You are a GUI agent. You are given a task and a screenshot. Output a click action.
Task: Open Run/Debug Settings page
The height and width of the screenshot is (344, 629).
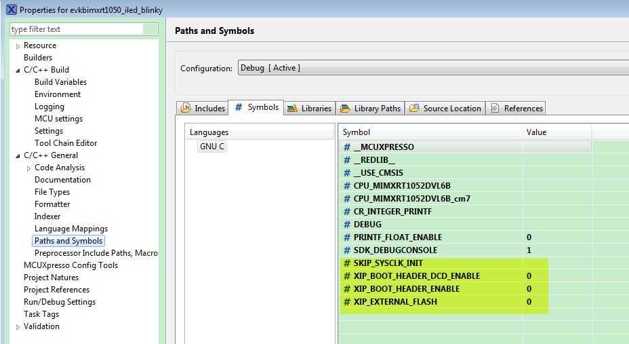coord(60,302)
